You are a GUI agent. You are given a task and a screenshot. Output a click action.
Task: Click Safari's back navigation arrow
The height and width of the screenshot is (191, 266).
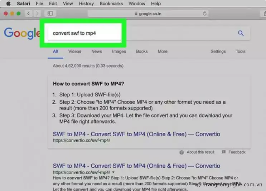point(28,14)
